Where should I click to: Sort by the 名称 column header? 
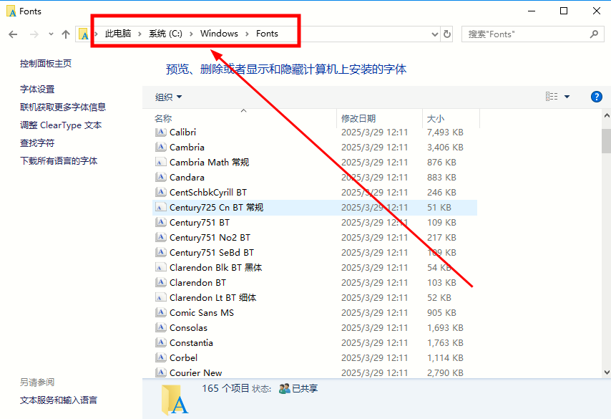[x=163, y=118]
